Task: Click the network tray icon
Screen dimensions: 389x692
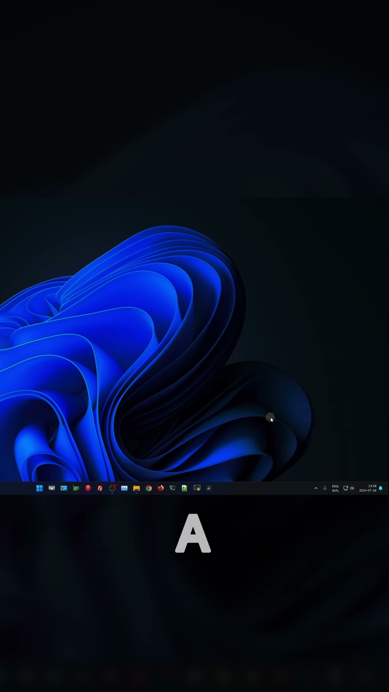Action: [x=346, y=488]
